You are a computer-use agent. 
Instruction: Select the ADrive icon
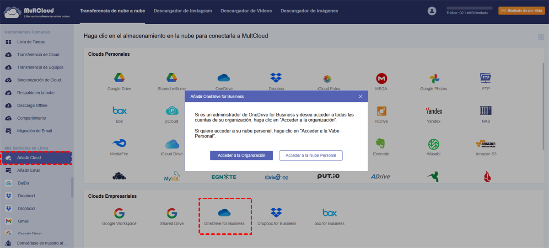tap(381, 177)
